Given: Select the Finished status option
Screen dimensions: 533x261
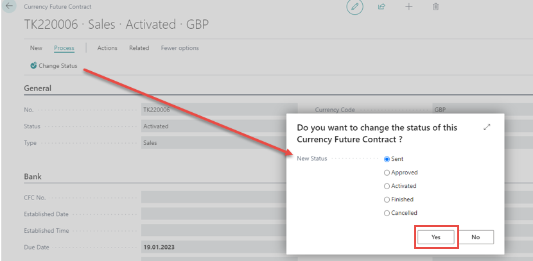Looking at the screenshot, I should point(387,199).
